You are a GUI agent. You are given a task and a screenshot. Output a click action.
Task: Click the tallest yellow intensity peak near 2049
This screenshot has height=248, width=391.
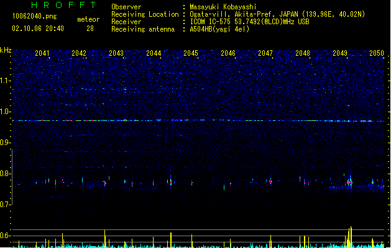tap(351, 237)
